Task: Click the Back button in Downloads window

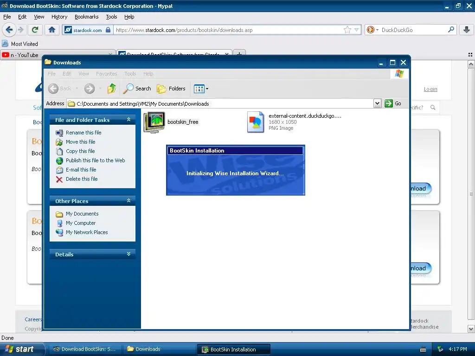Action: [x=60, y=89]
